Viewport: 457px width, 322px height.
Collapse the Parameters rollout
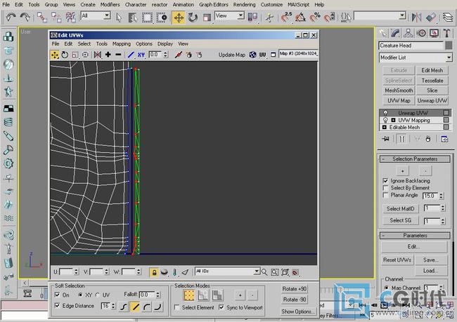pyautogui.click(x=415, y=235)
